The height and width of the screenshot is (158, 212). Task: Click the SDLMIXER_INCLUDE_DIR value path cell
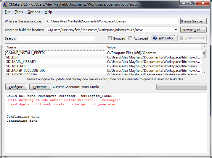point(154,71)
